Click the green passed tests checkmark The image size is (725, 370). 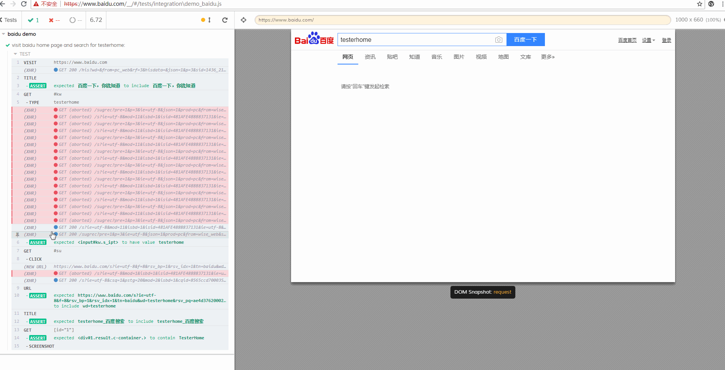(x=31, y=20)
